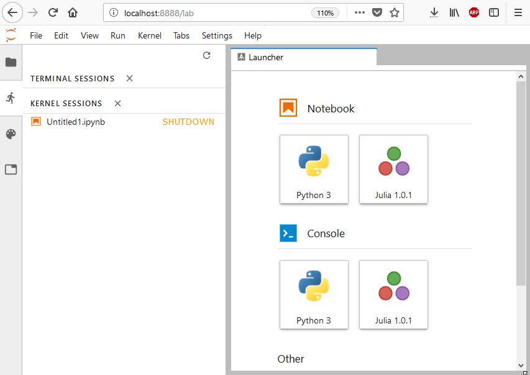Click the Launcher scrollbar down arrow
This screenshot has width=530, height=375.
point(521,365)
